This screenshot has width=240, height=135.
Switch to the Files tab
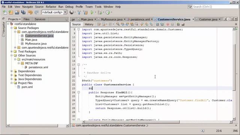(26, 19)
